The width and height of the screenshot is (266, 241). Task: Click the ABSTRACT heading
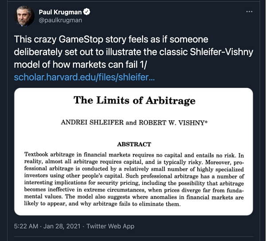134,144
